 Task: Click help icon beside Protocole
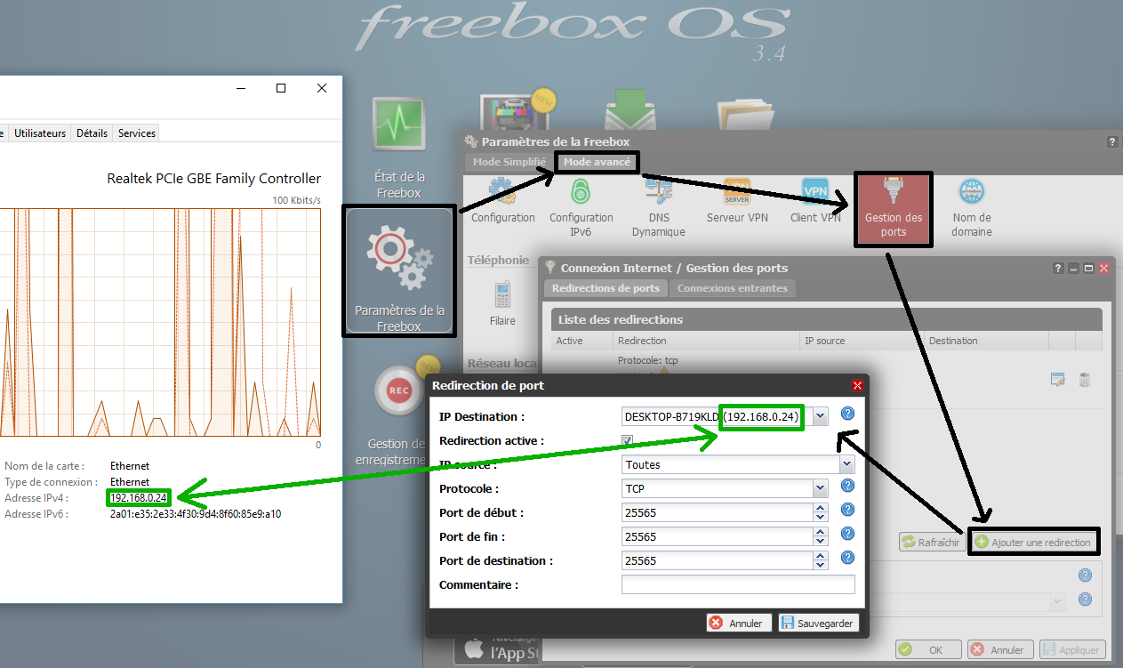[847, 486]
